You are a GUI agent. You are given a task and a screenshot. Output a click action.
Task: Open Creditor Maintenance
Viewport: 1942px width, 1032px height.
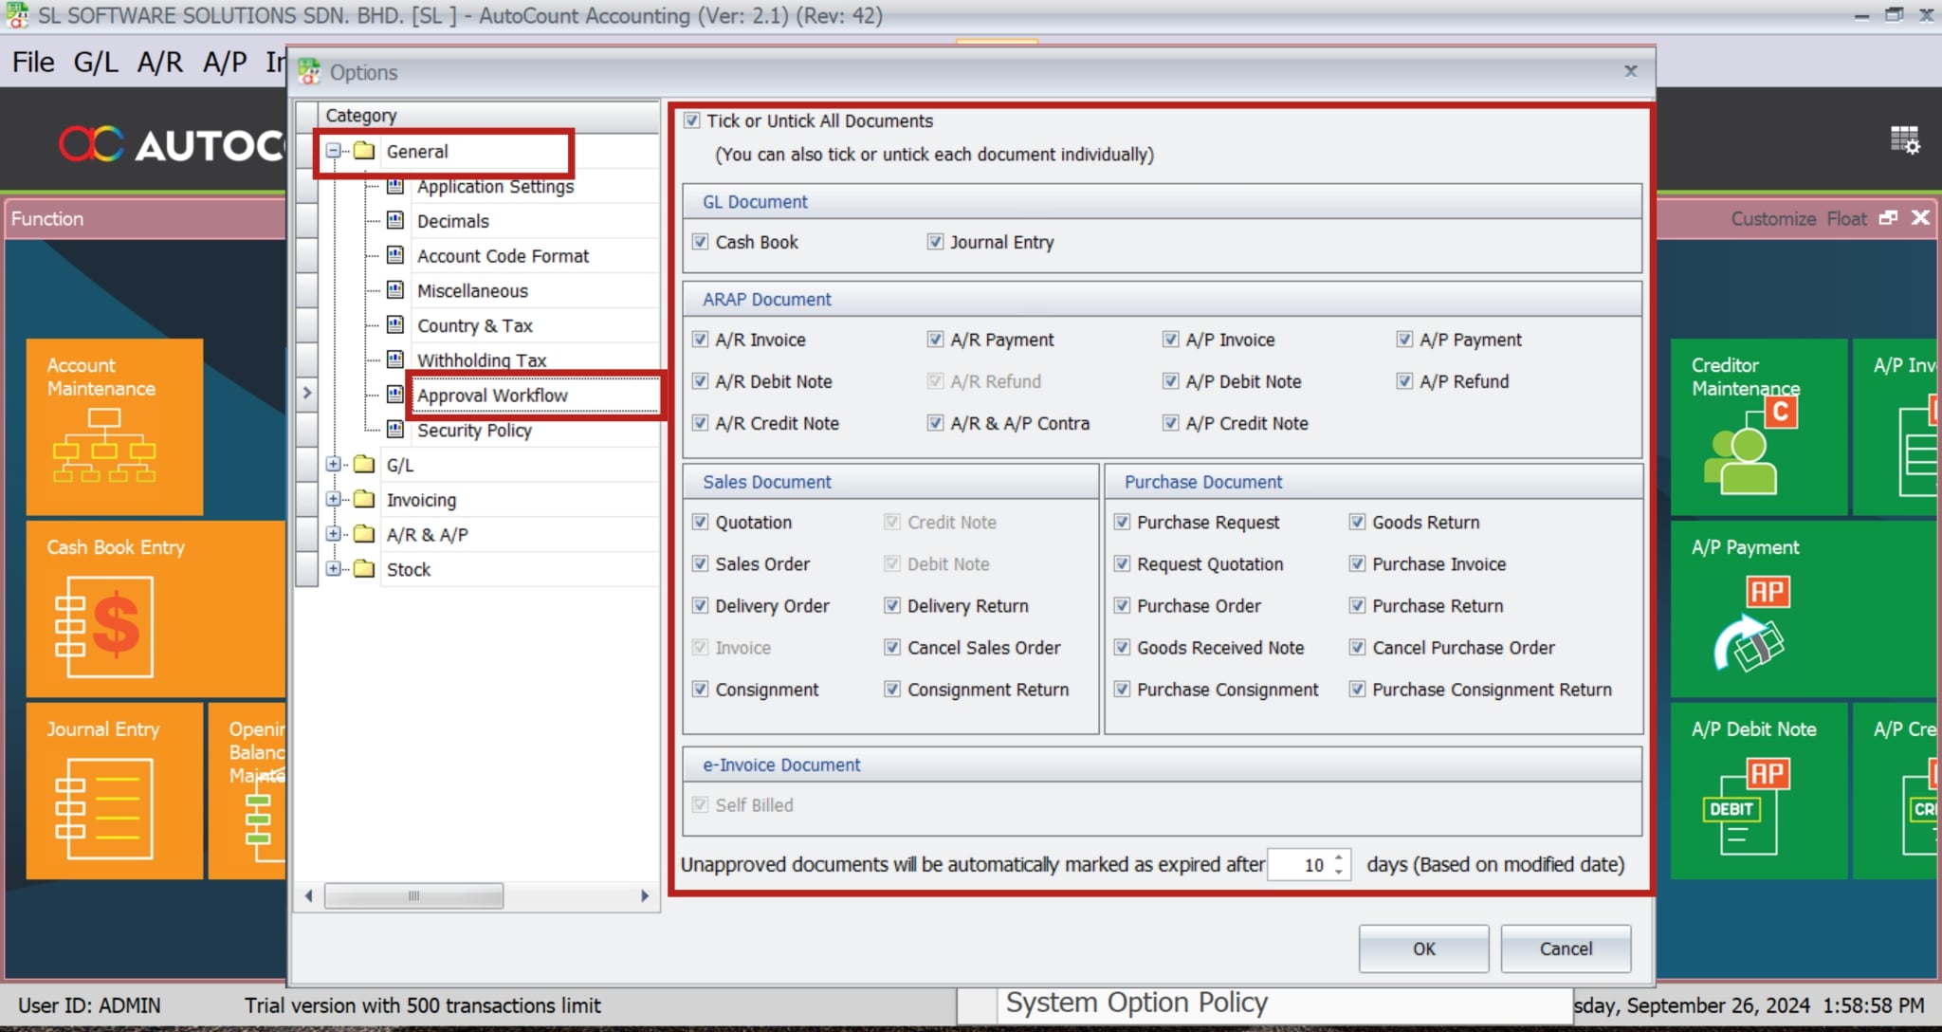point(1759,427)
